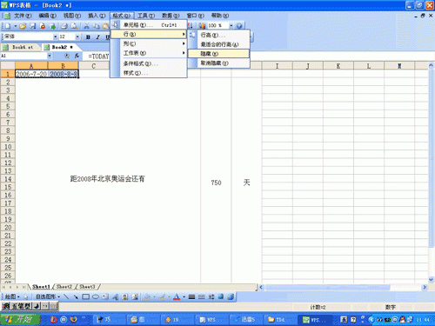The image size is (435, 326).
Task: Click the Save disk icon
Action: pyautogui.click(x=33, y=26)
